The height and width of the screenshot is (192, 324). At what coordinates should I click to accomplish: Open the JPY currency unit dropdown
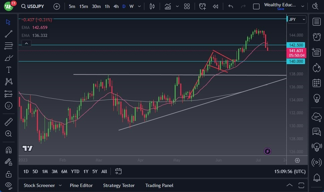(x=296, y=19)
